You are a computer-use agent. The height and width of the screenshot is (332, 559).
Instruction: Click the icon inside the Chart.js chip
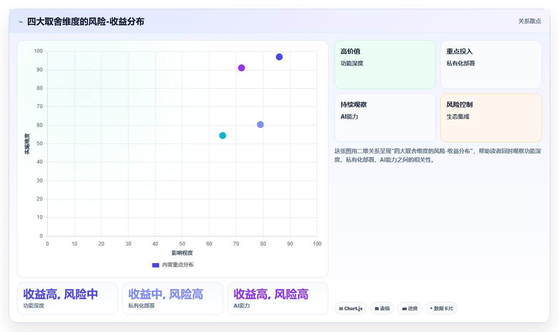tap(341, 309)
